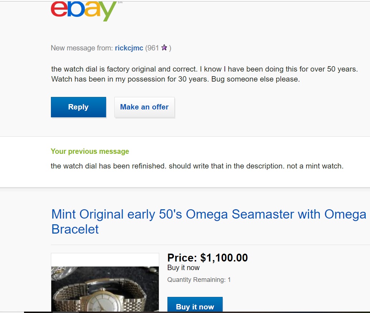Select the 'Buy it now' label under price
The width and height of the screenshot is (370, 313).
pos(183,267)
